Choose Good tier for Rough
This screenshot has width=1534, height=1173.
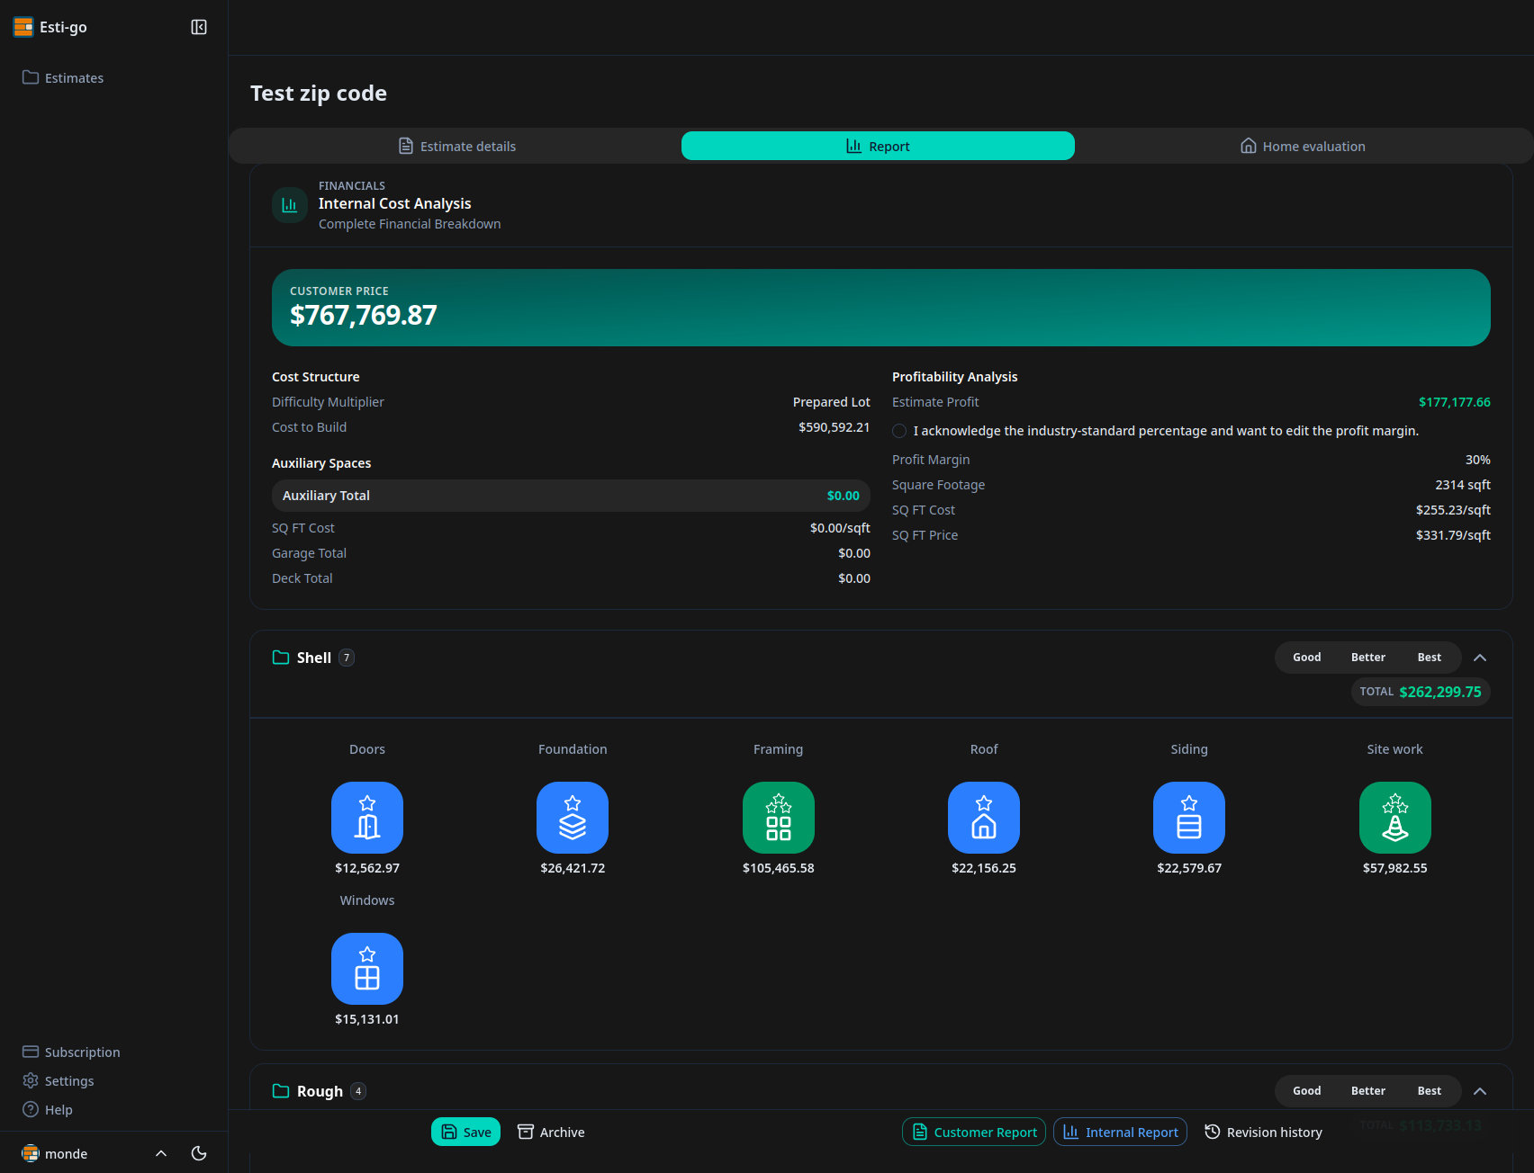[x=1307, y=1091]
